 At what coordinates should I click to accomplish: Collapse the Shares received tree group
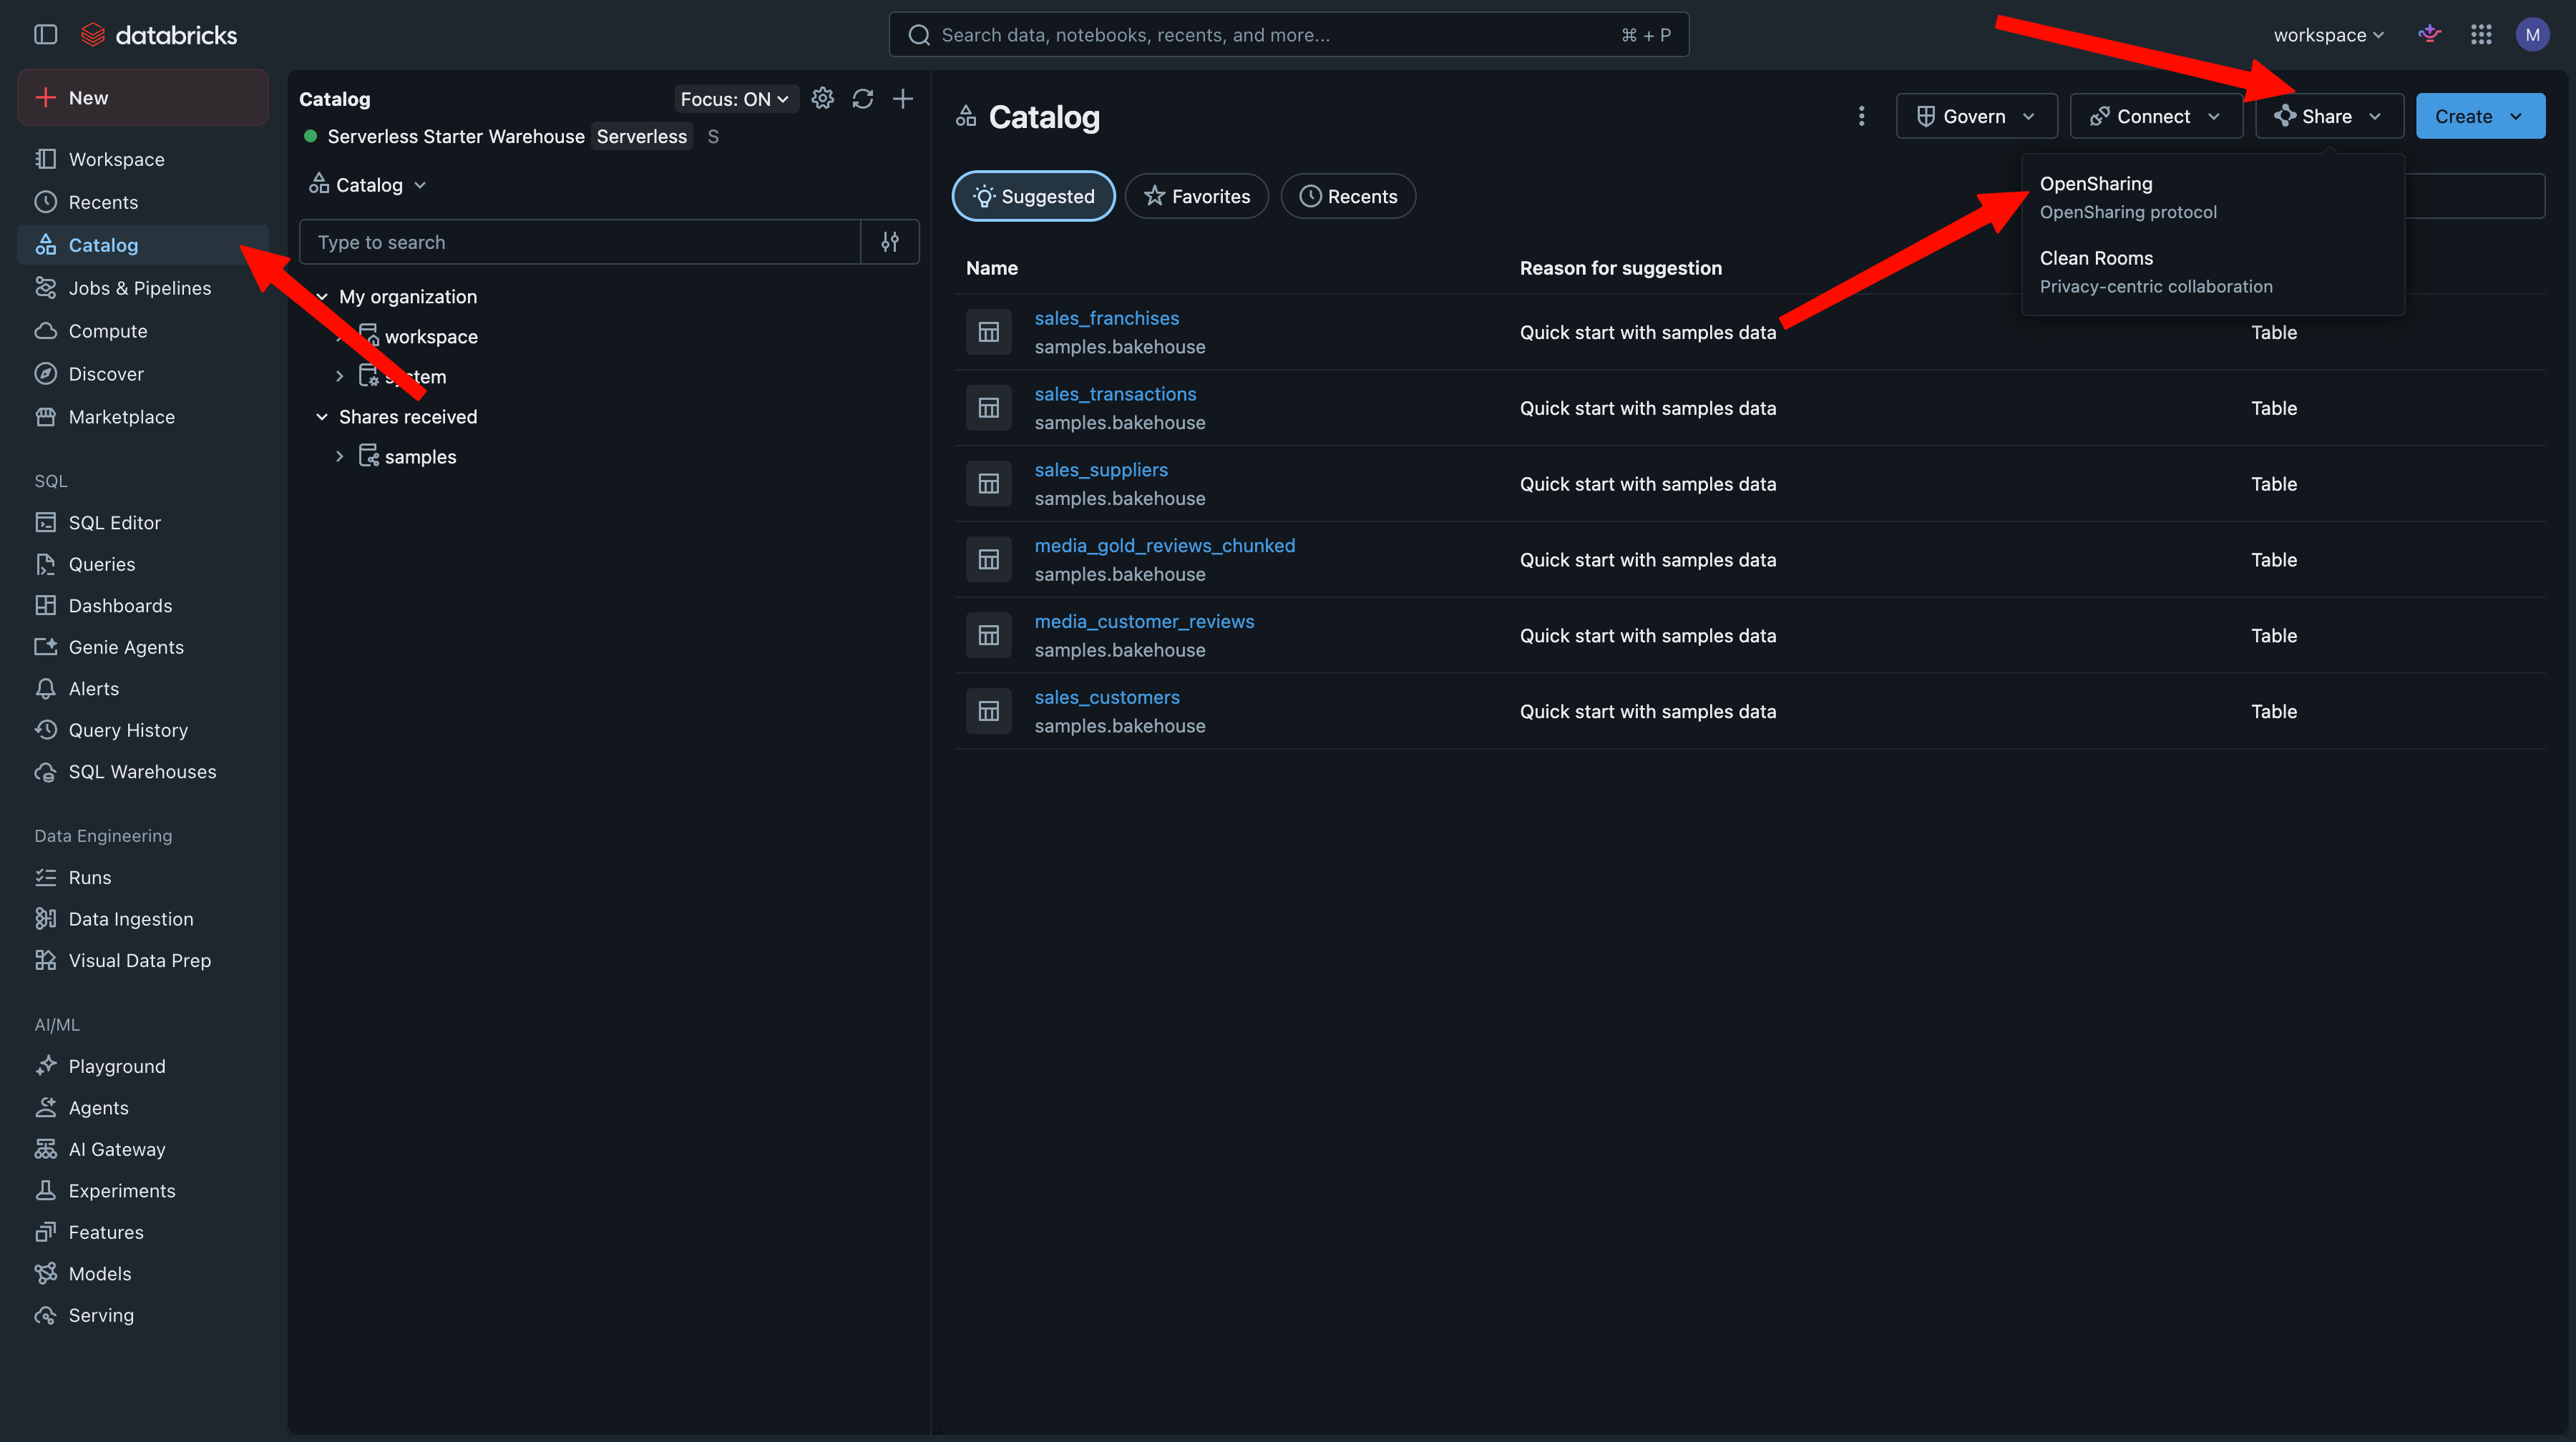(322, 417)
